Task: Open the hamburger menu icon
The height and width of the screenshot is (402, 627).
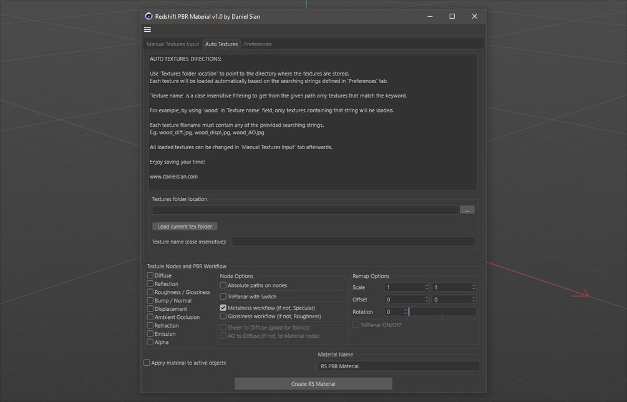Action: [x=147, y=29]
